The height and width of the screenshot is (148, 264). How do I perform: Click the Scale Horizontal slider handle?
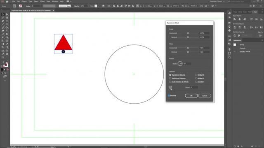click(x=188, y=33)
